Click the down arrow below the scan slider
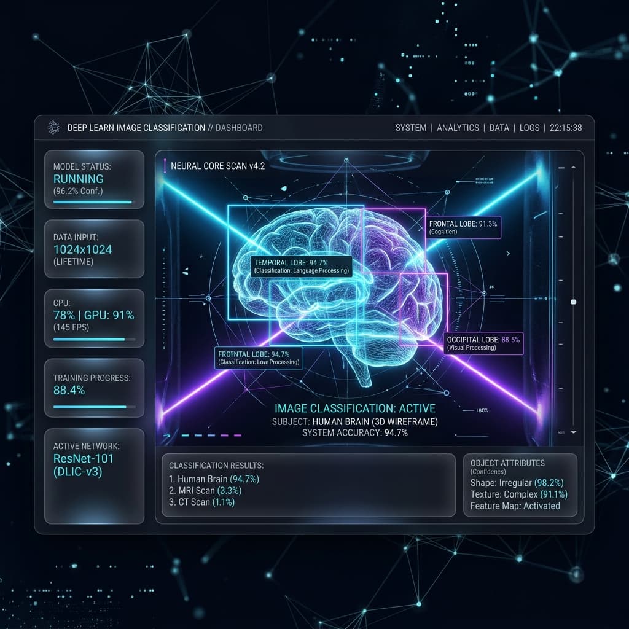629x629 pixels. (x=574, y=432)
